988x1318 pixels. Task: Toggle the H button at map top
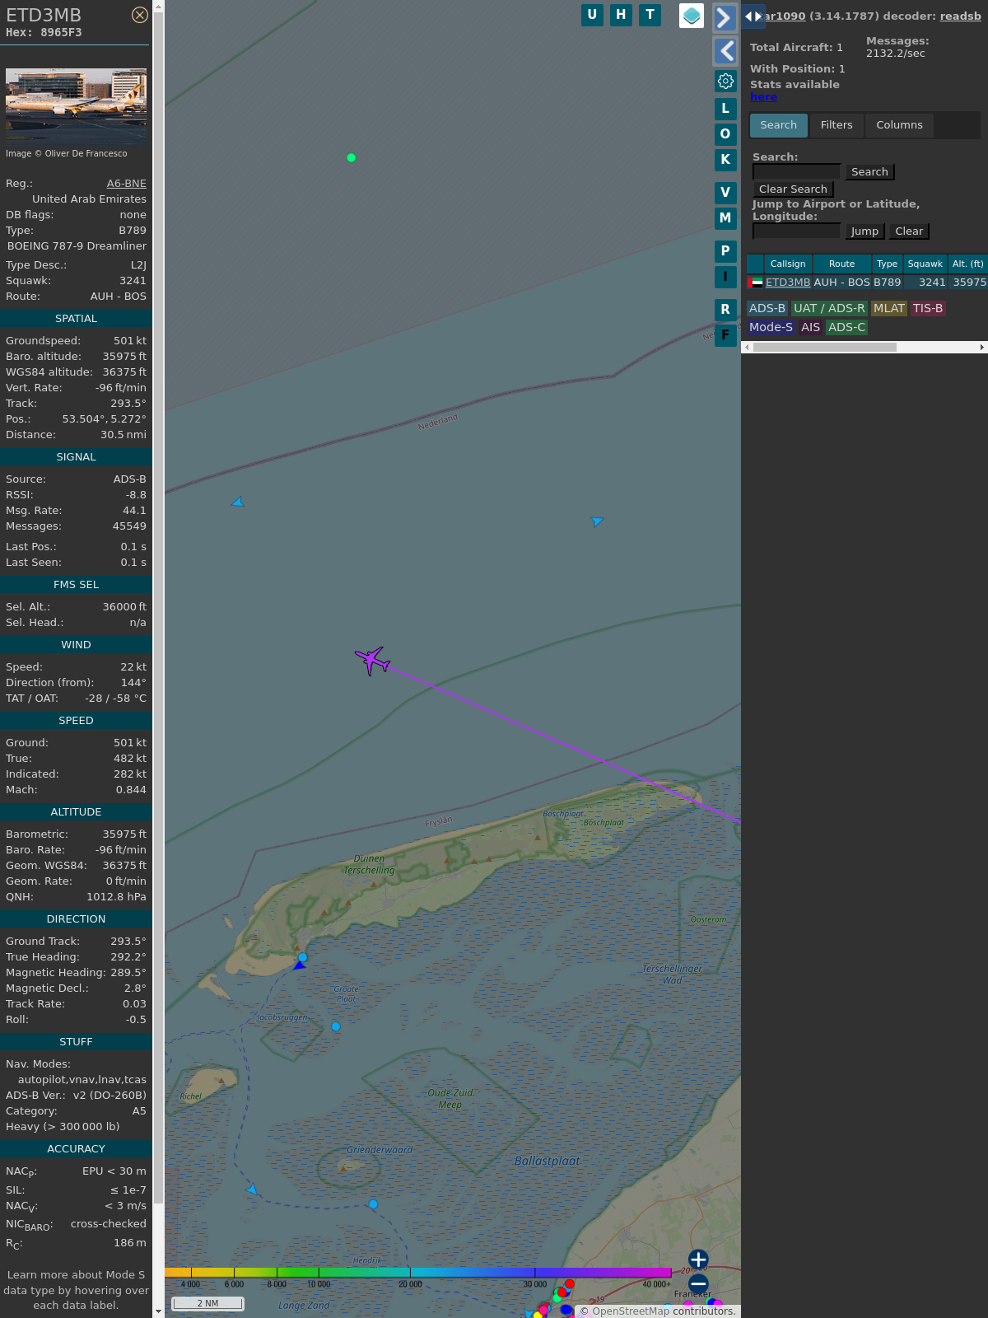[x=621, y=15]
